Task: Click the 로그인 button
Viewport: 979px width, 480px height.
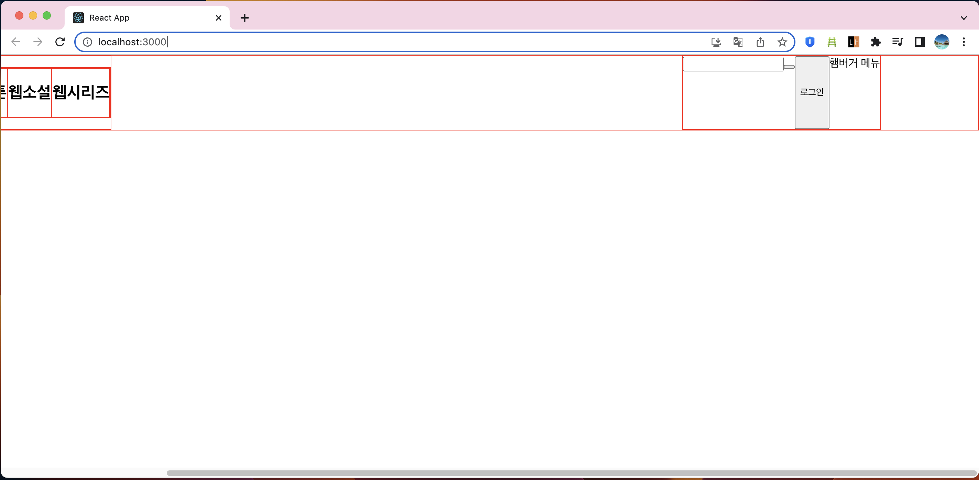Action: coord(812,92)
